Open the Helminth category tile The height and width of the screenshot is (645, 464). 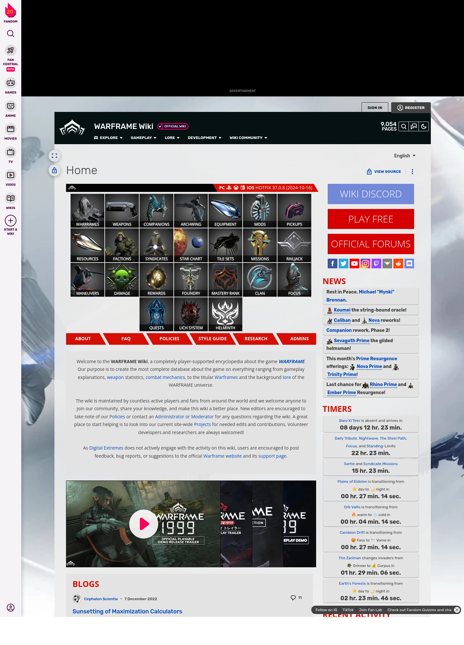[226, 314]
